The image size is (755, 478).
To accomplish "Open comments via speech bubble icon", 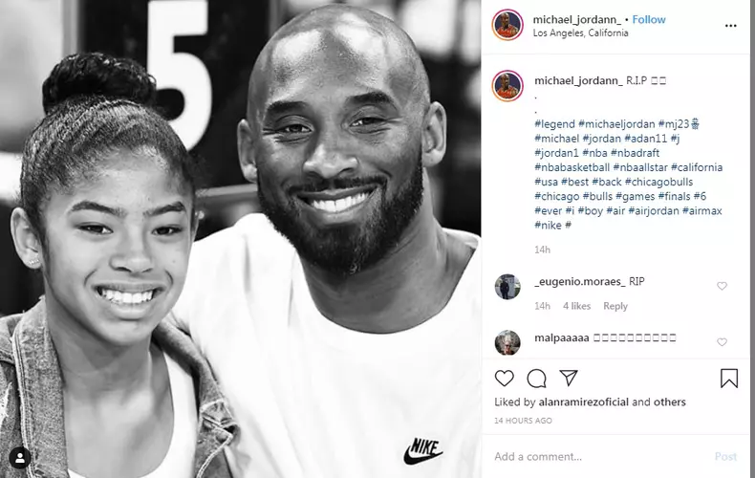I will coord(536,379).
